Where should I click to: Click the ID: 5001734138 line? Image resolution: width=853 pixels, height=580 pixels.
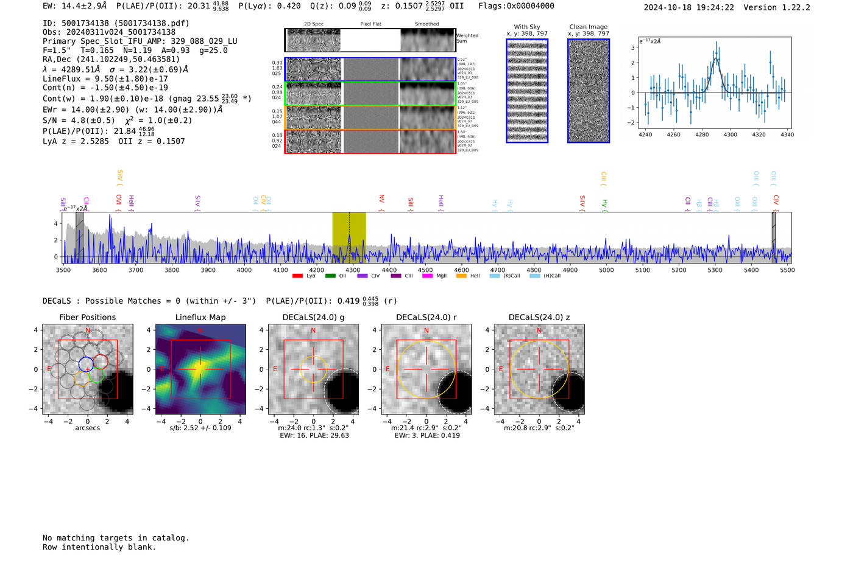tap(116, 23)
